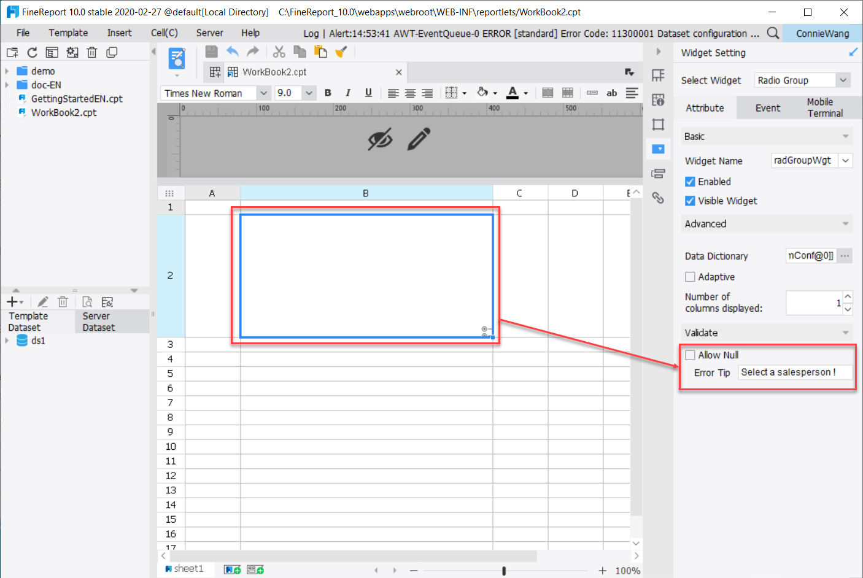Open the Widget Name dropdown arrow
863x578 pixels.
(x=846, y=161)
